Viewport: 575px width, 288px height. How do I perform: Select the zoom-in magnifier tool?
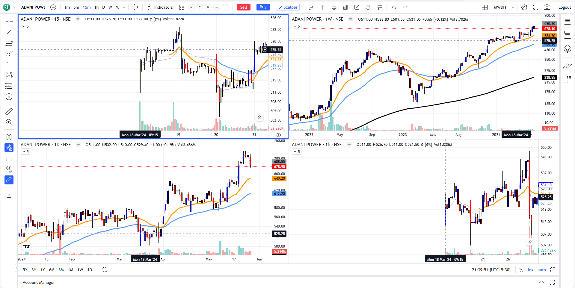click(9, 122)
